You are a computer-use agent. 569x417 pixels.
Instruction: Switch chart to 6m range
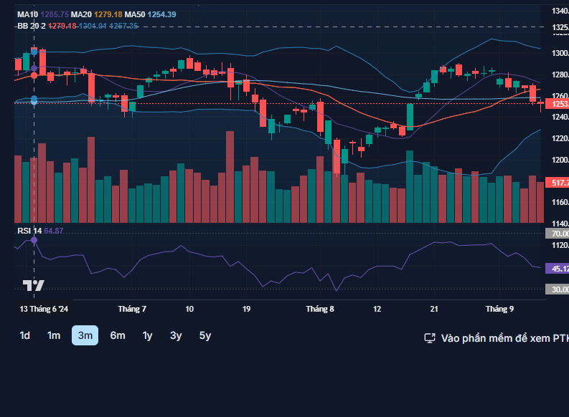point(118,335)
